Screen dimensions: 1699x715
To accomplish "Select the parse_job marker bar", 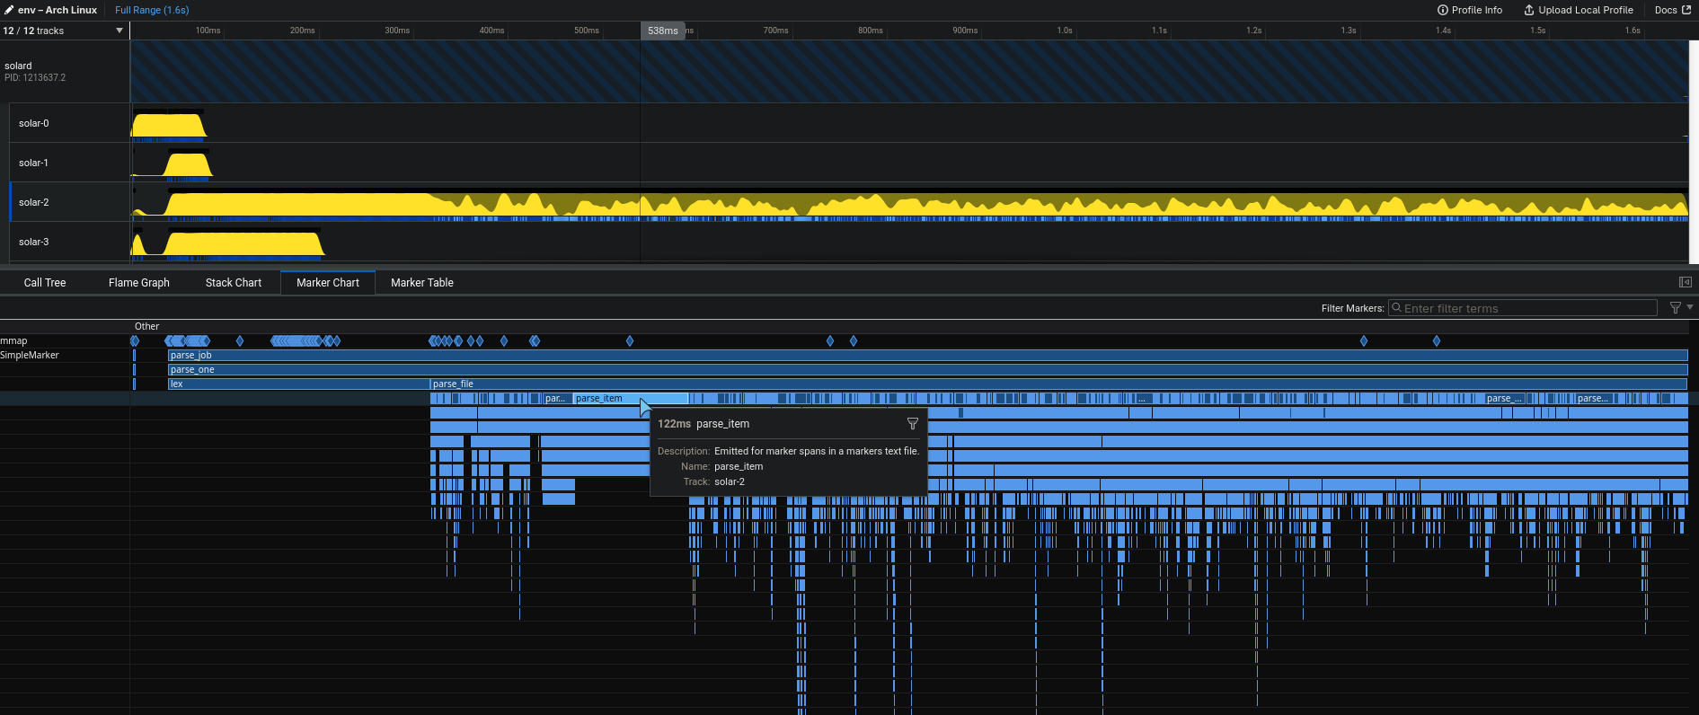I will [927, 356].
